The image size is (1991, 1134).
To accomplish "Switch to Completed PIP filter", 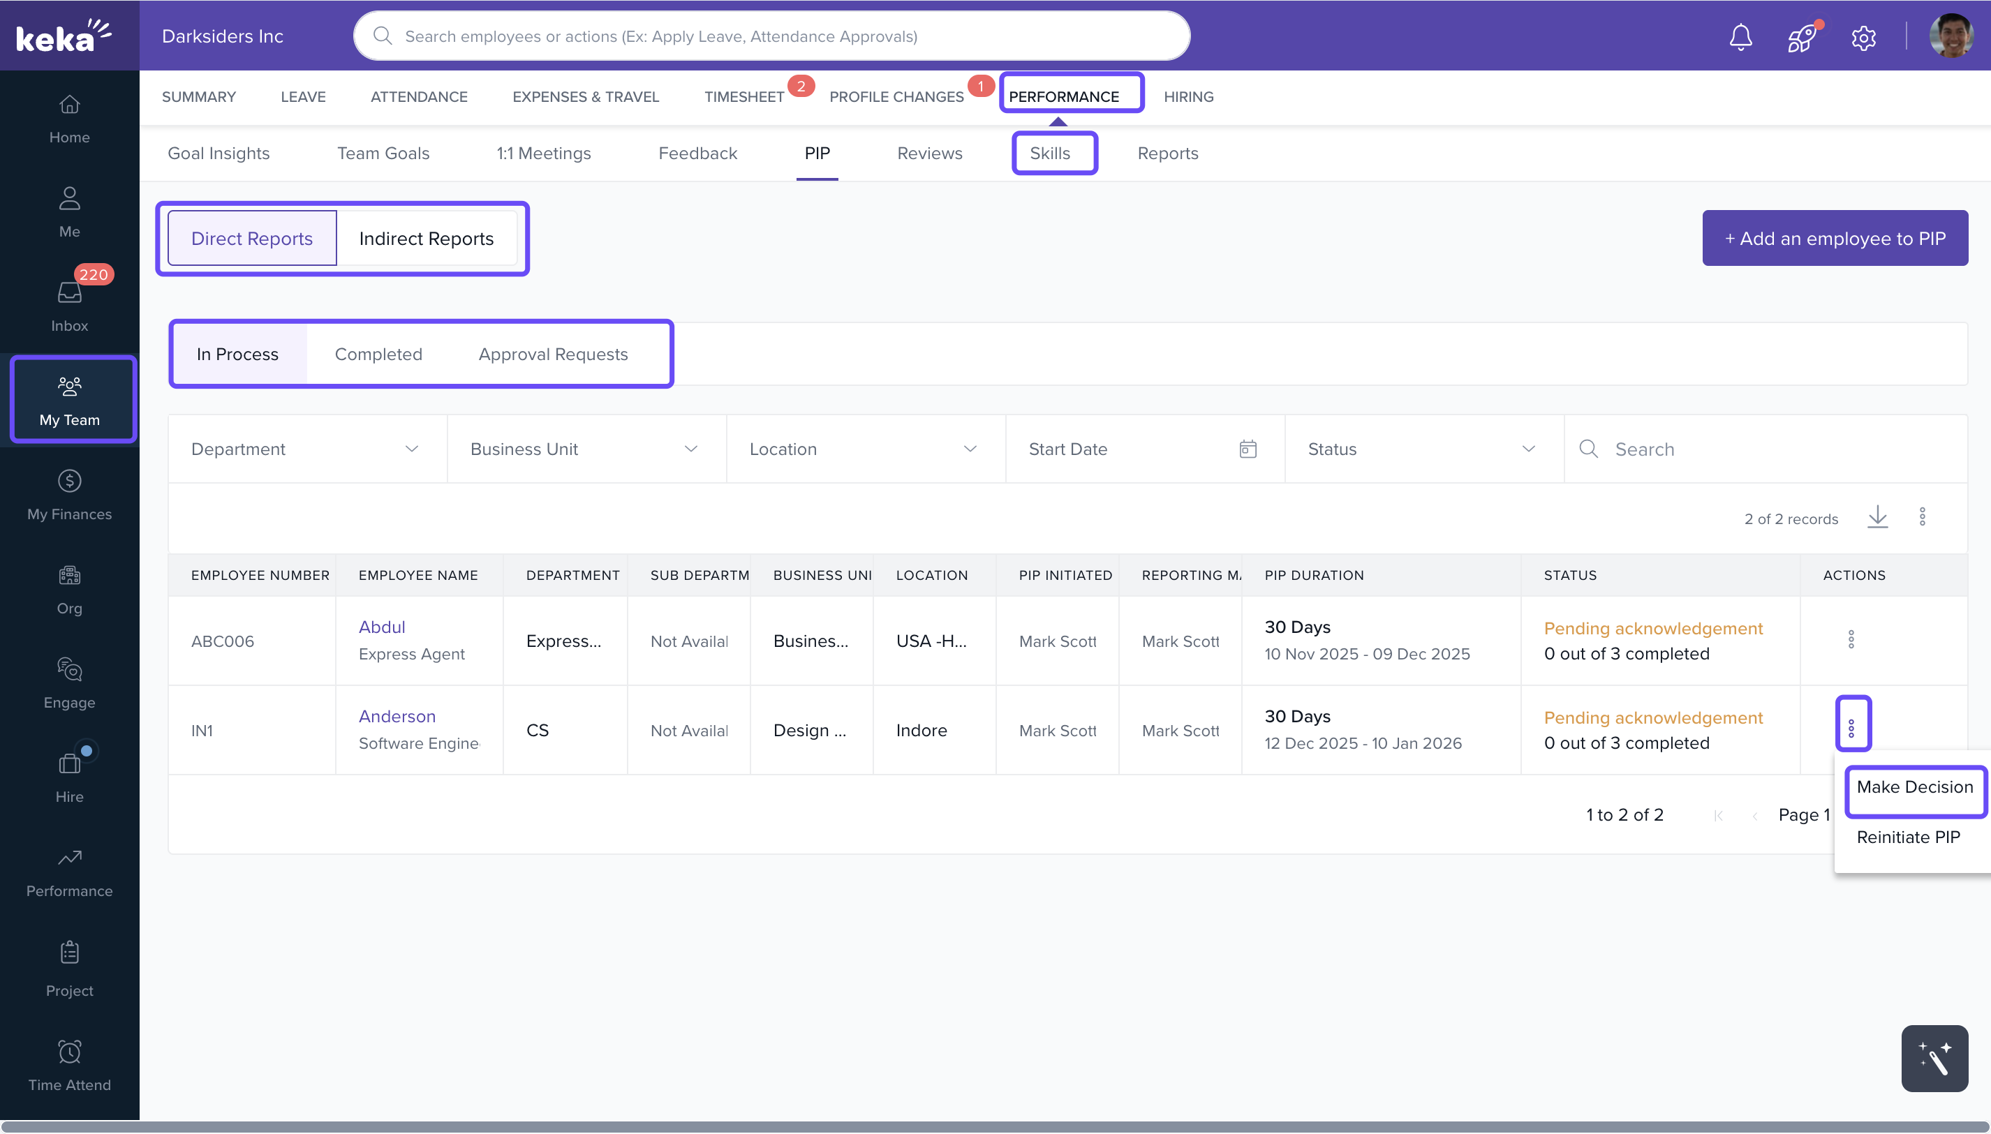I will pyautogui.click(x=378, y=354).
